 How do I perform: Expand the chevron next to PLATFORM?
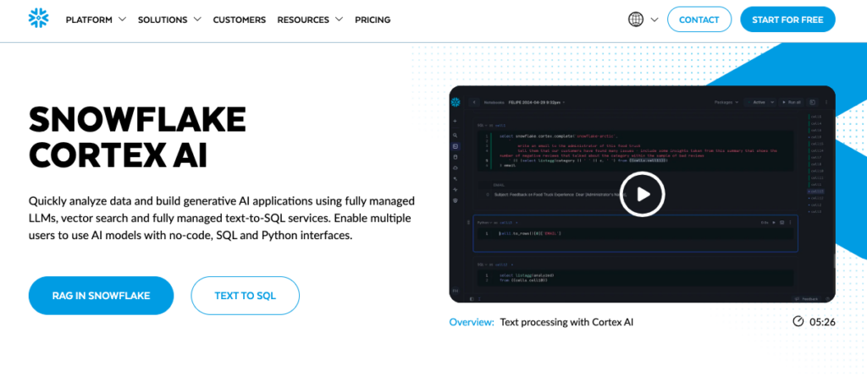[x=122, y=19]
